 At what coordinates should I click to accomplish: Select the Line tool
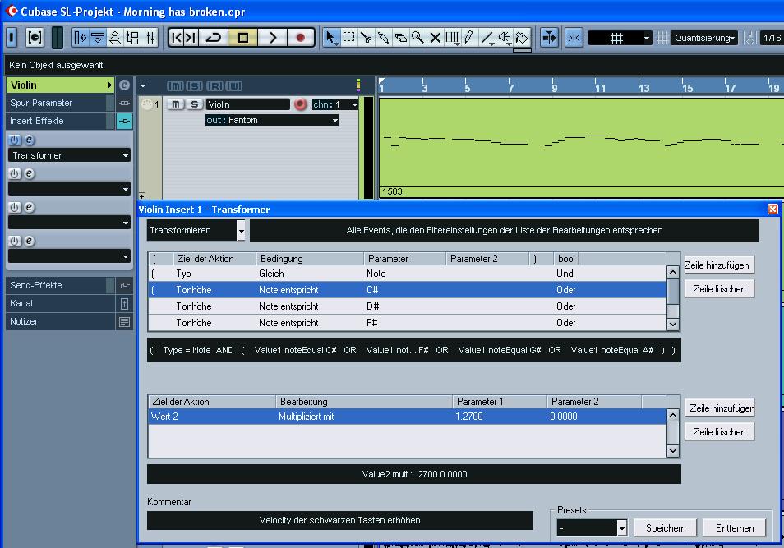487,38
